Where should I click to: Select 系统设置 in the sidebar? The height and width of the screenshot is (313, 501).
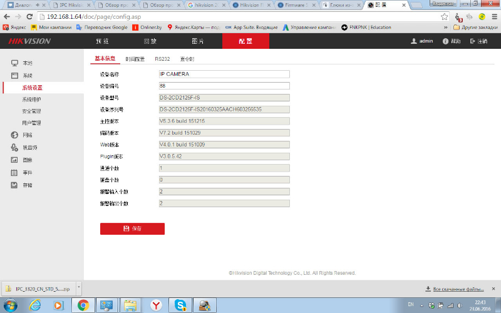click(33, 88)
